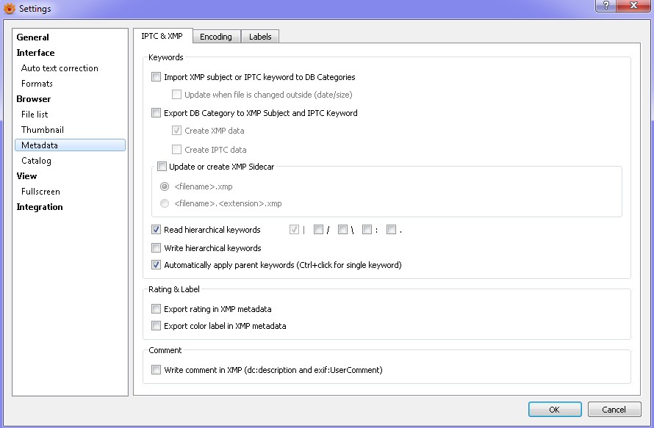Click the help question mark button
Viewport: 654px width, 428px height.
[x=606, y=5]
